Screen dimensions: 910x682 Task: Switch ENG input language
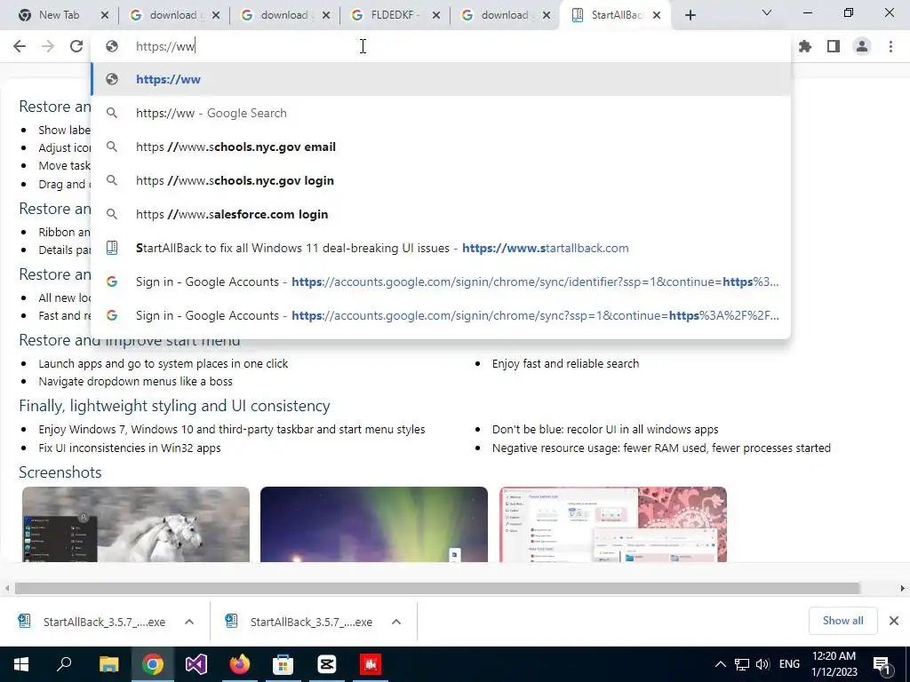[x=789, y=664]
